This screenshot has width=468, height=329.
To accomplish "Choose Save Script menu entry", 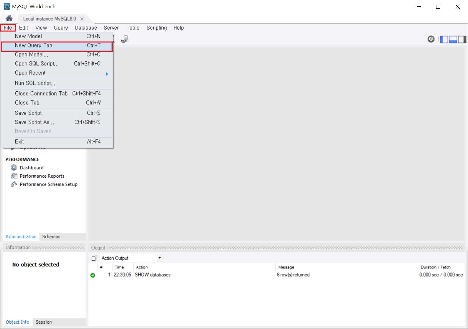I will (57, 113).
